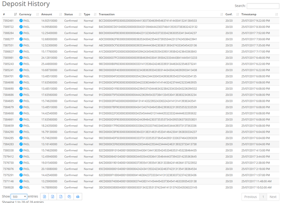Click the amount 14.78890000
Image resolution: width=284 pixels, height=203 pixels.
pos(49,188)
